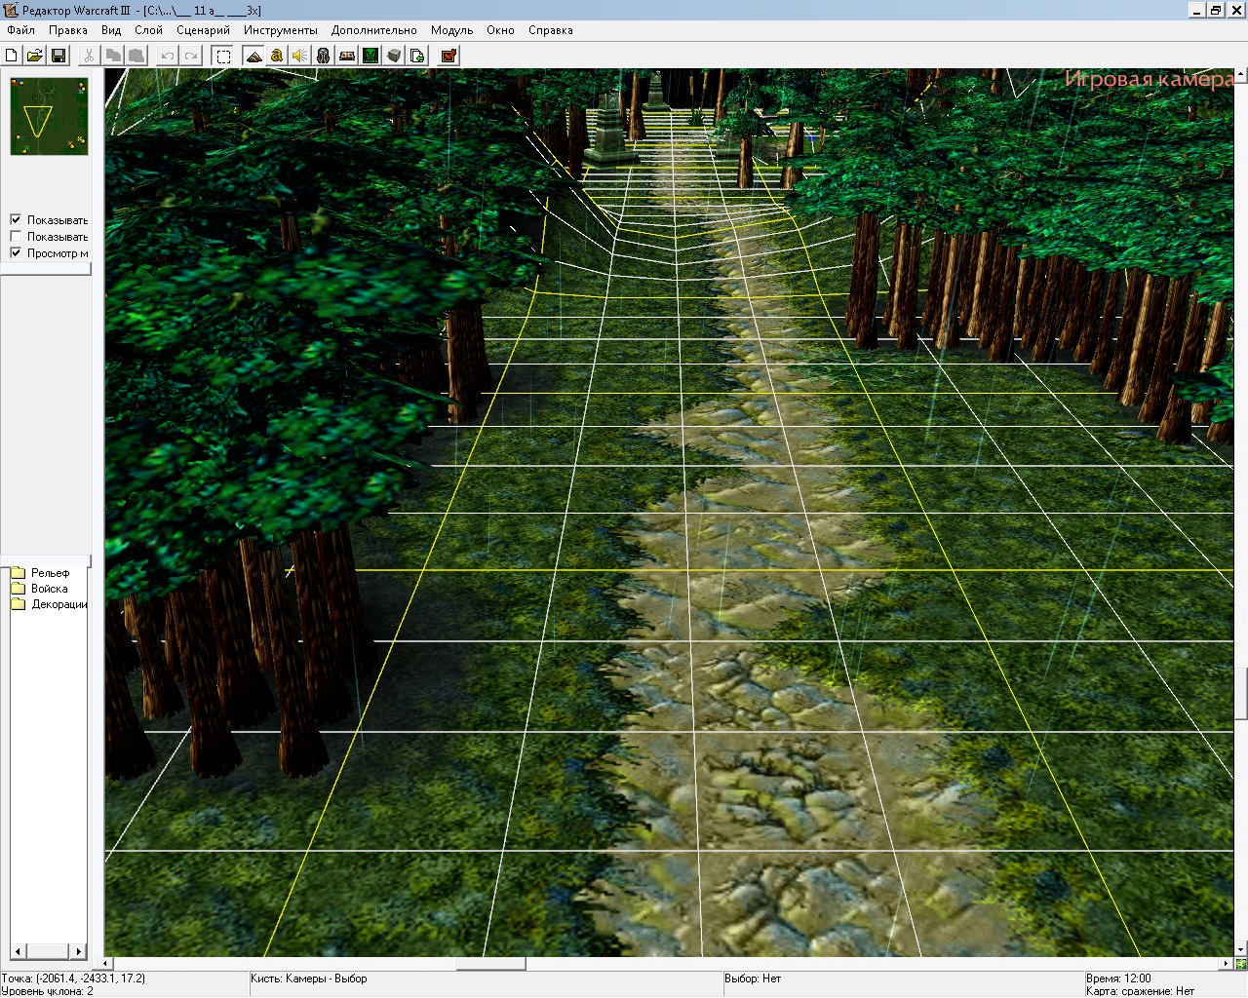This screenshot has width=1248, height=998.
Task: Open the Слой menu
Action: [x=148, y=30]
